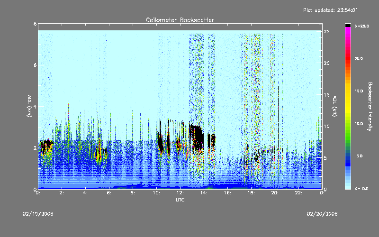Click the 5 kft tick on right axis
Viewport: 379px width, 237px height.
click(325, 158)
